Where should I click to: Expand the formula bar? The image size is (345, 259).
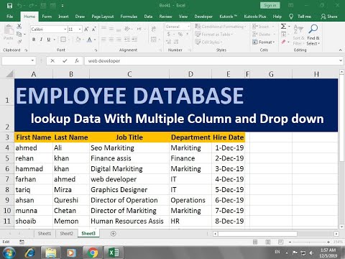[x=341, y=60]
